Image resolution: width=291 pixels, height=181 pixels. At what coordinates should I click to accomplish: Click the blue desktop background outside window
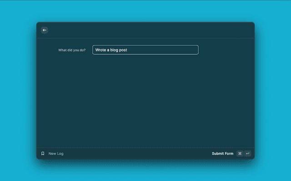click(x=18, y=90)
